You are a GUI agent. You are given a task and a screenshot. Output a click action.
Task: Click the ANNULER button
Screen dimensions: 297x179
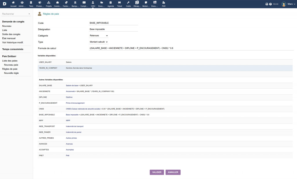[173, 172]
